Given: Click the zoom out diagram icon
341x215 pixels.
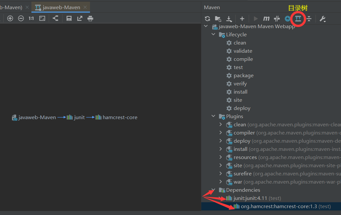Looking at the screenshot, I should pyautogui.click(x=21, y=18).
